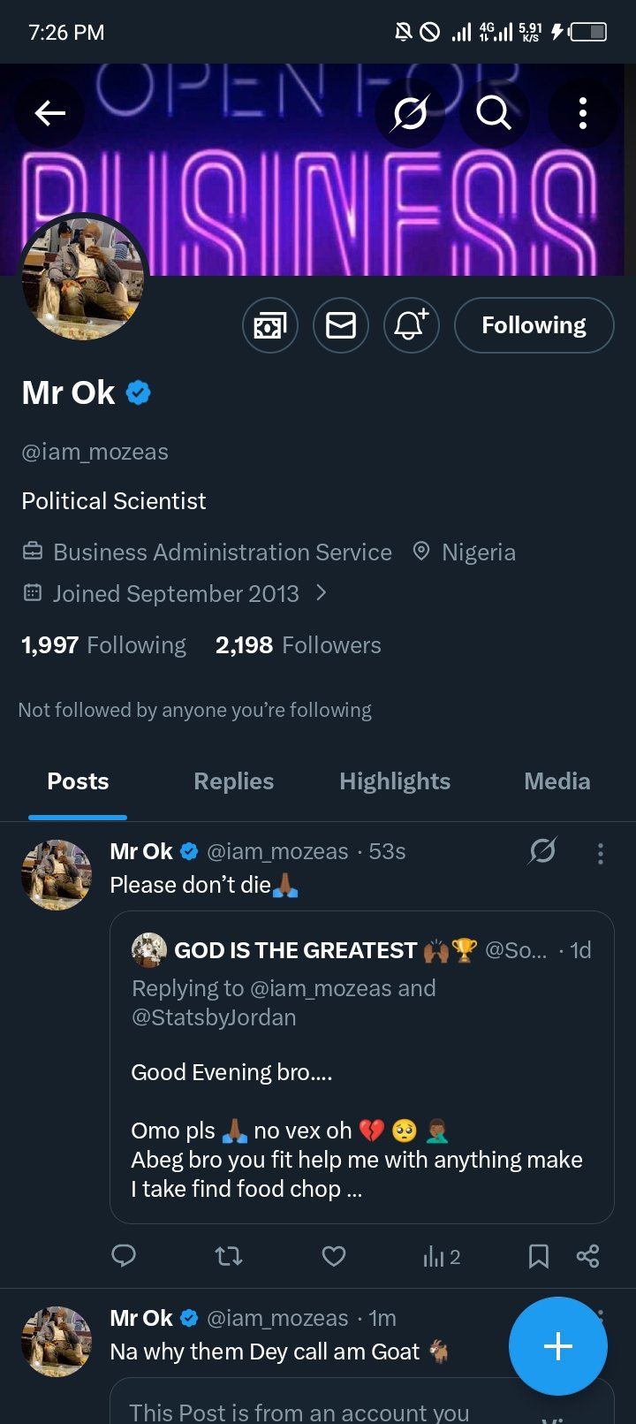This screenshot has width=636, height=1424.
Task: Open the first post's three-dot menu
Action: tap(601, 853)
